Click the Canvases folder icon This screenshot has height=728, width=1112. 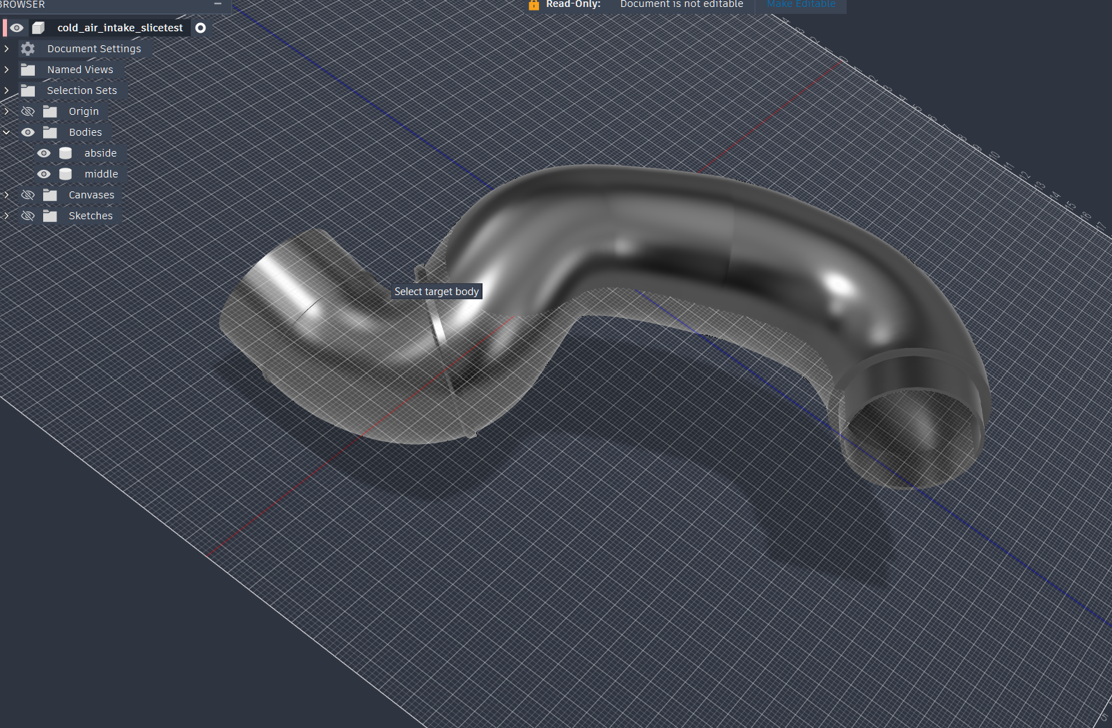click(x=50, y=195)
